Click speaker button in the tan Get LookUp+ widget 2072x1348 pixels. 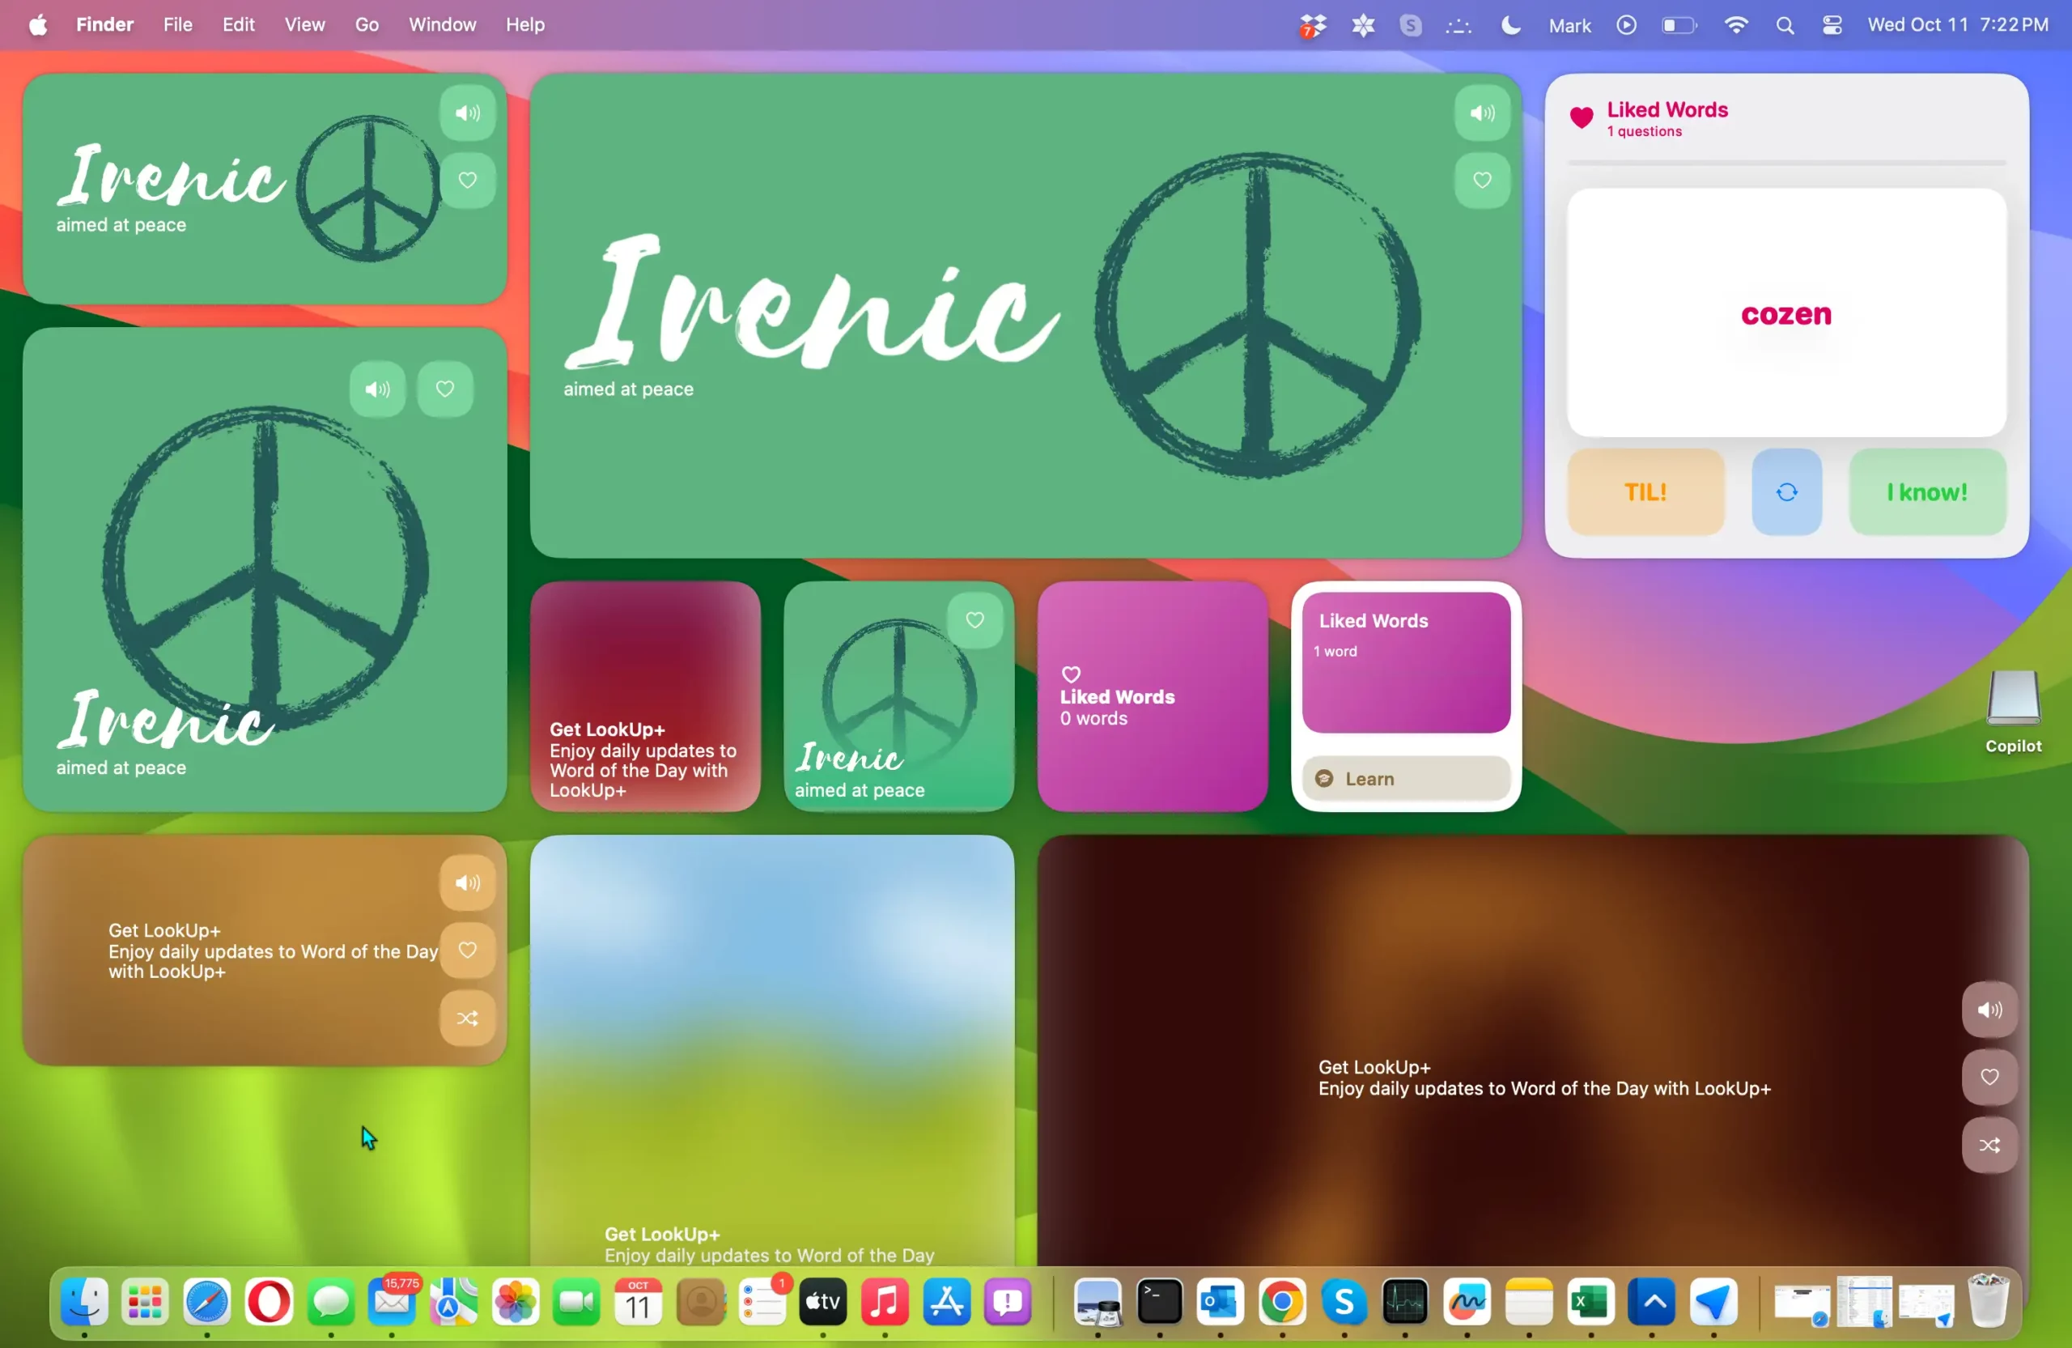point(468,883)
